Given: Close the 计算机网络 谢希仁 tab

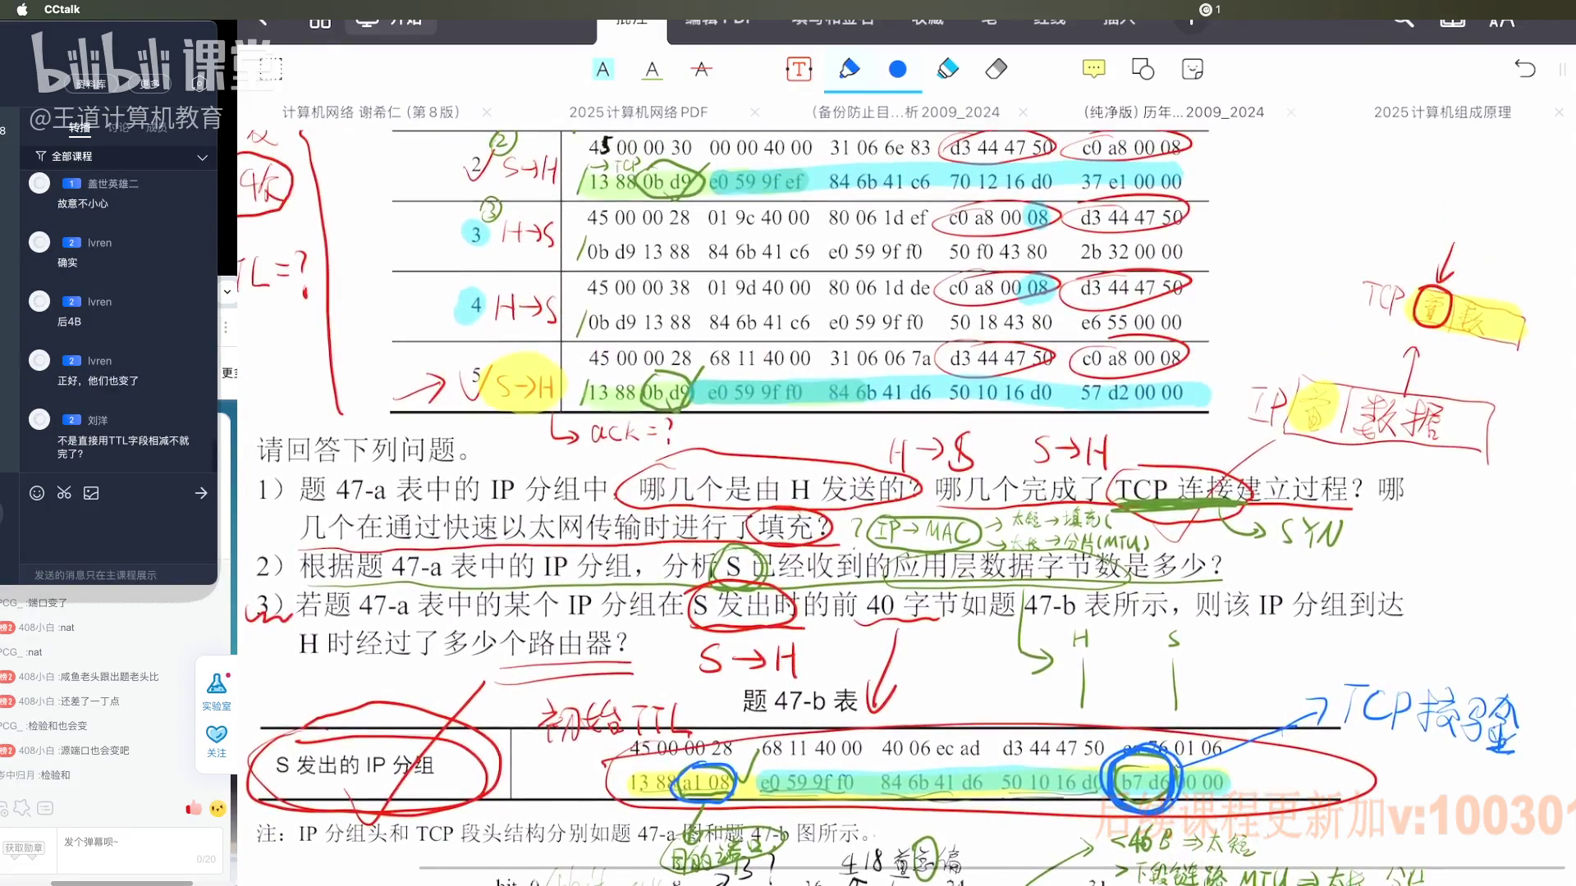Looking at the screenshot, I should [487, 112].
